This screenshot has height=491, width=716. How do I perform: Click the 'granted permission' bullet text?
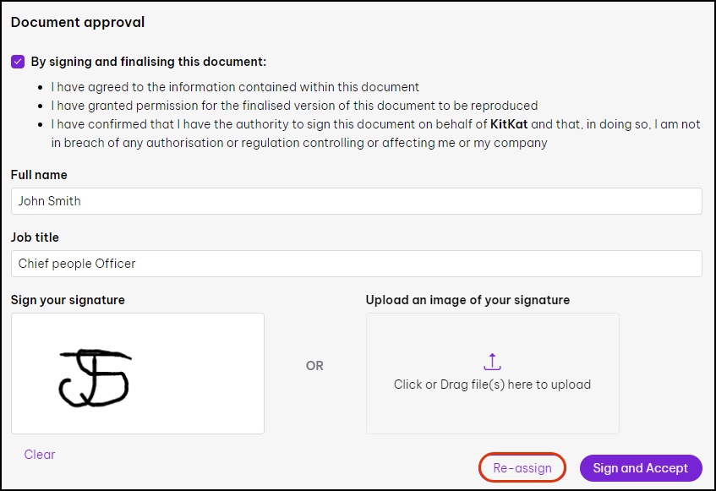tap(294, 106)
